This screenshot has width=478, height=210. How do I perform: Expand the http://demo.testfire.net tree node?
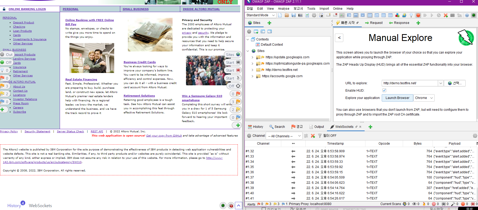coord(253,70)
